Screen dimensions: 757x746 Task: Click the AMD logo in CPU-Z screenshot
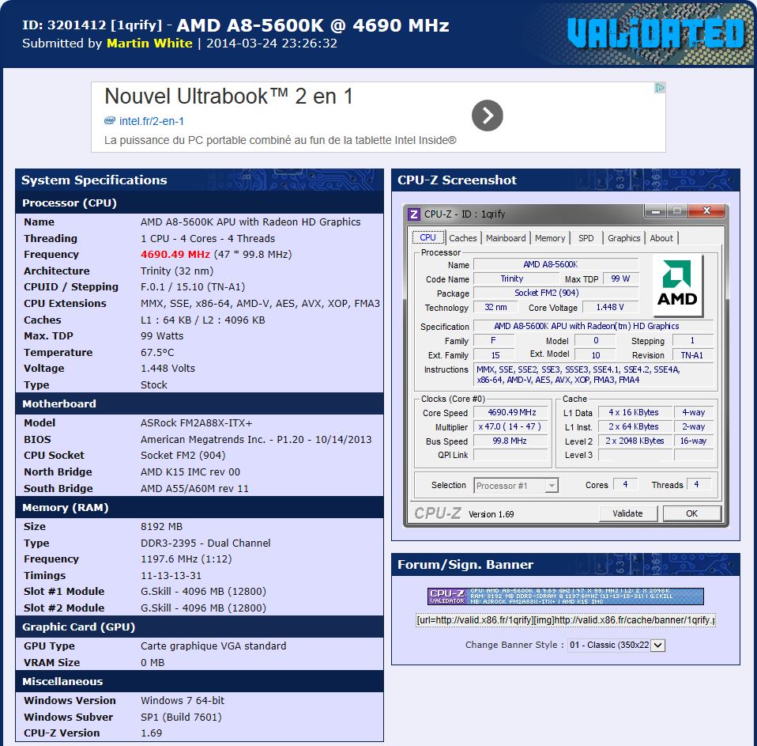(x=677, y=285)
